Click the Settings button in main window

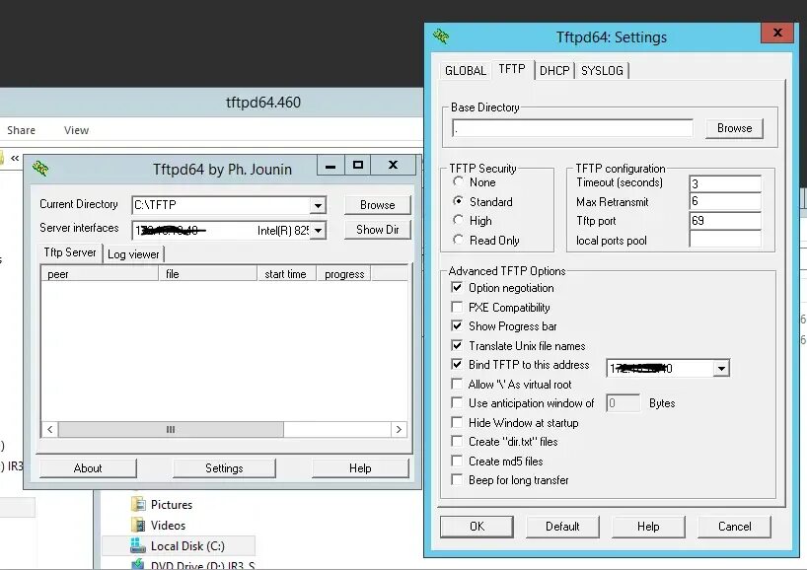(224, 468)
